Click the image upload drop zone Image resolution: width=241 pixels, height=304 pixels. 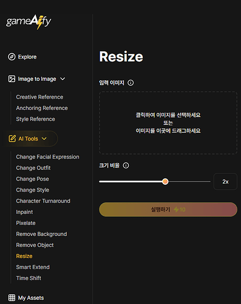(168, 123)
